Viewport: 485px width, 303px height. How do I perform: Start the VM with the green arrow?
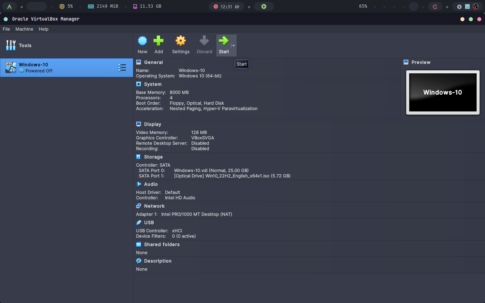(223, 41)
